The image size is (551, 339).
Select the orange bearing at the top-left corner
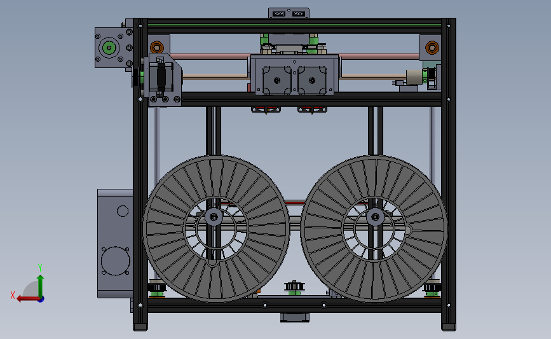tap(157, 47)
